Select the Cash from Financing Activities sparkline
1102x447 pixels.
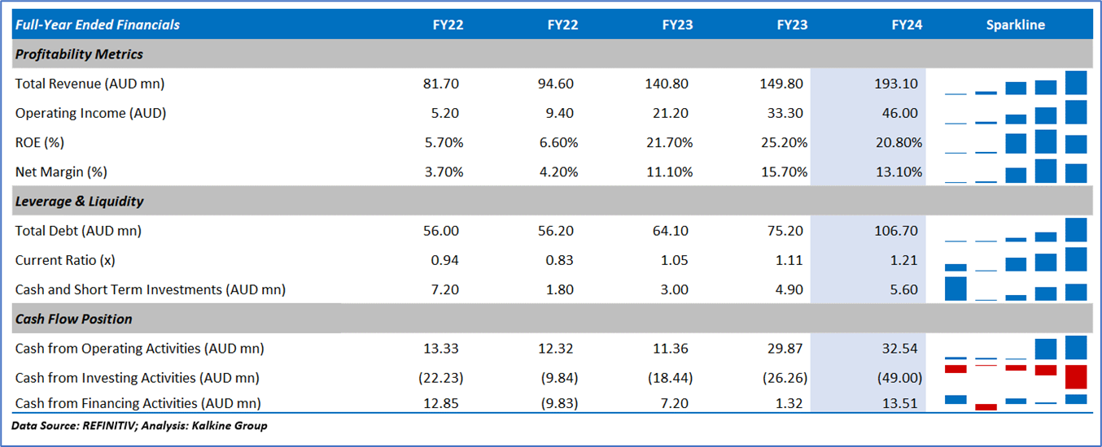[1016, 402]
